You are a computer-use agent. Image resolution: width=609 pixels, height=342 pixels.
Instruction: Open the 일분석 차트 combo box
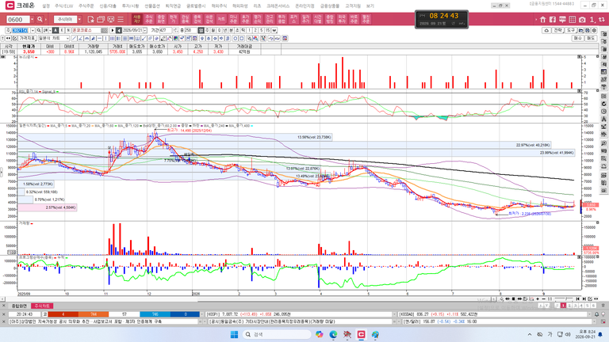pos(54,38)
